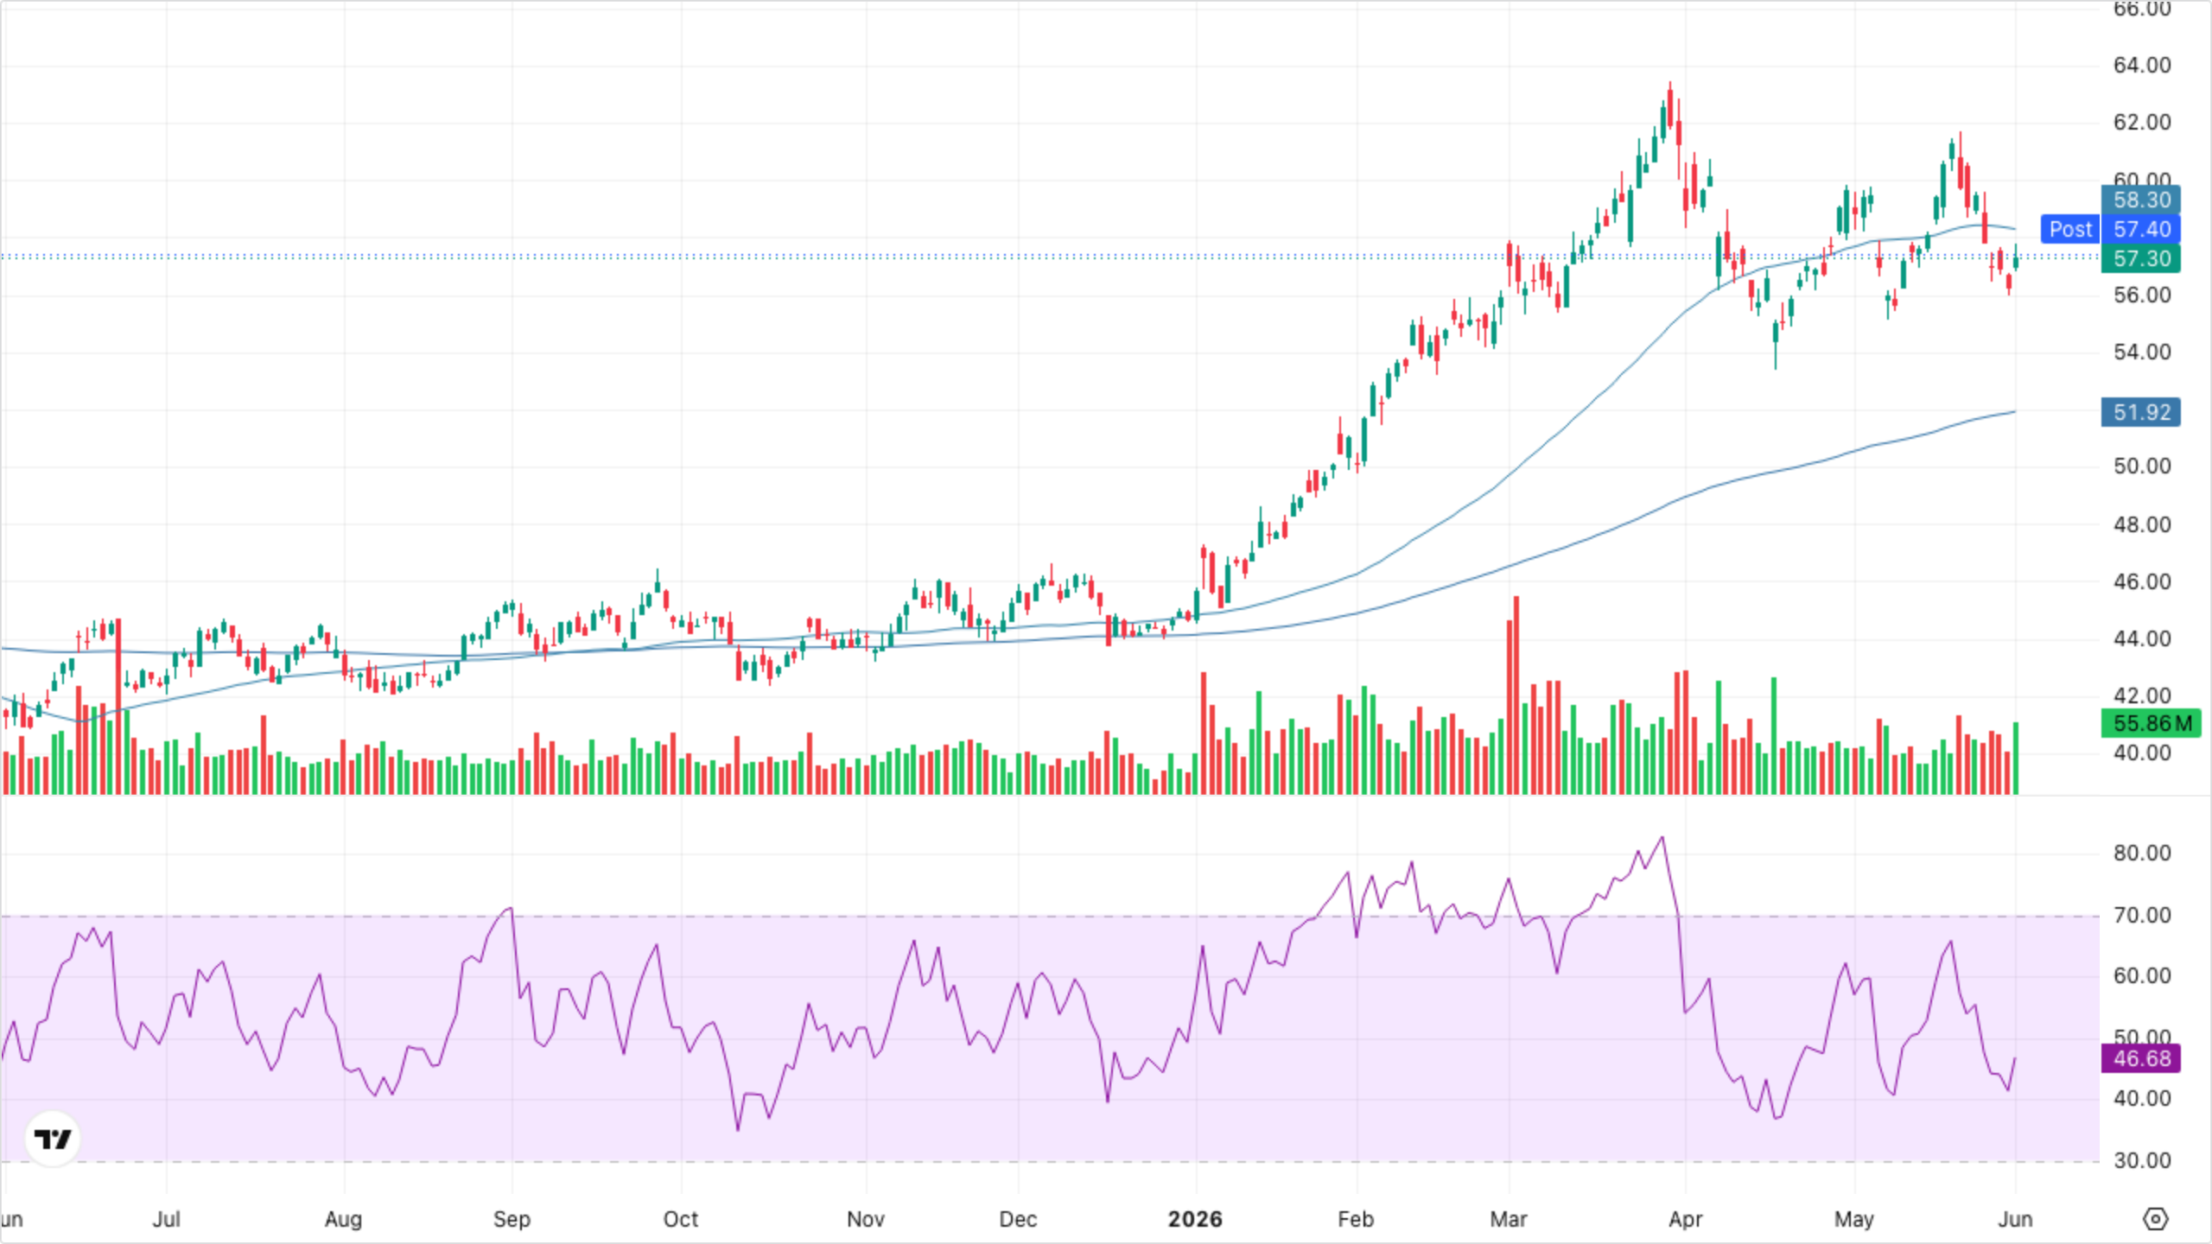Open chart settings hexagon icon
The width and height of the screenshot is (2212, 1244).
click(2155, 1219)
